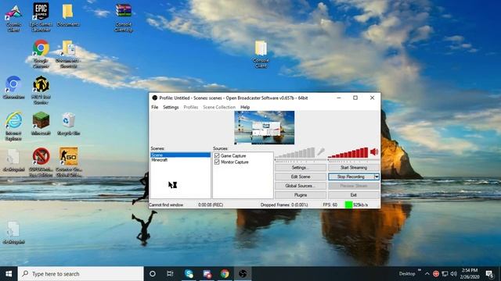Open the Windows Start menu
Image resolution: width=501 pixels, height=281 pixels.
coord(9,274)
